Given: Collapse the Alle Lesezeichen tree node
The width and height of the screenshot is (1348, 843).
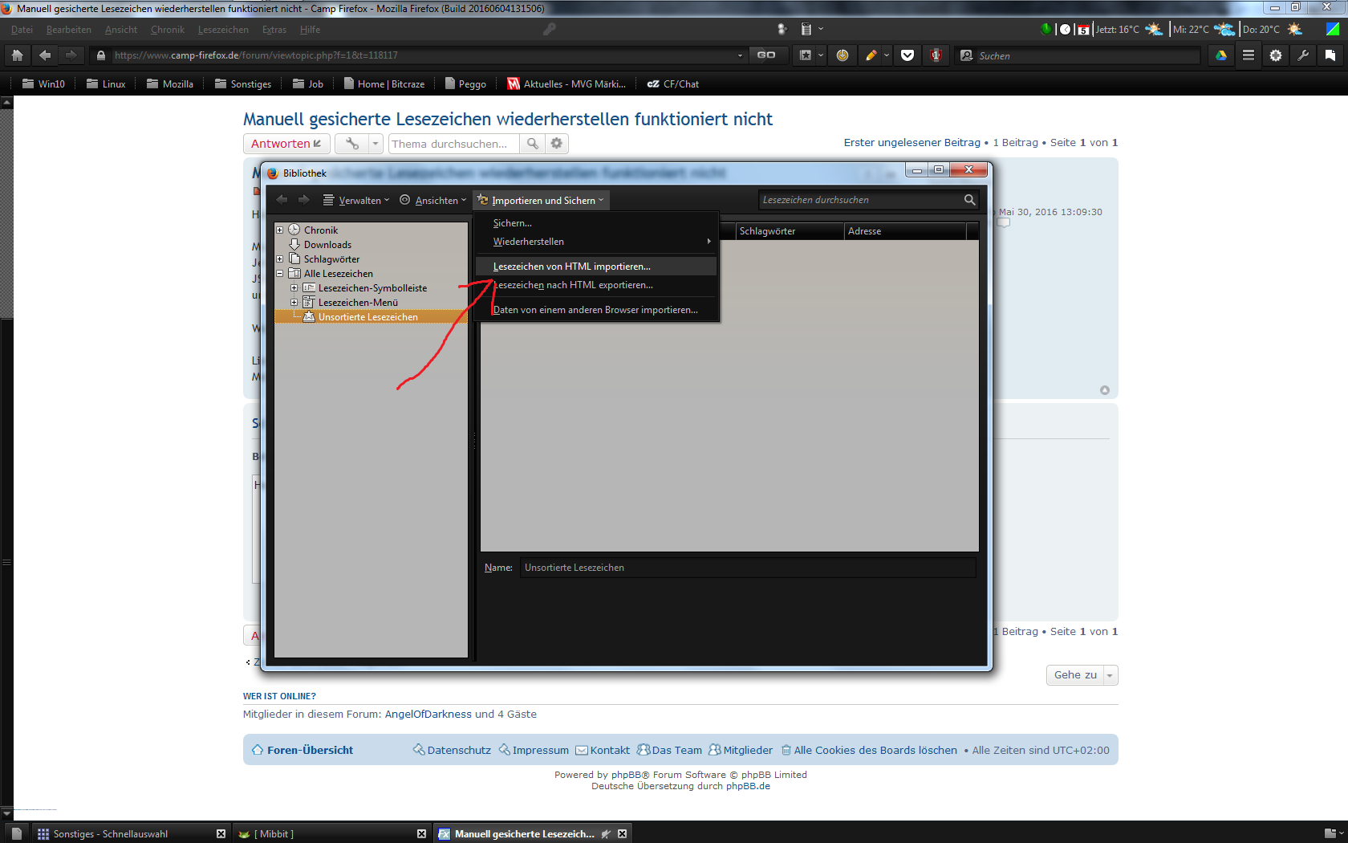Looking at the screenshot, I should tap(280, 273).
